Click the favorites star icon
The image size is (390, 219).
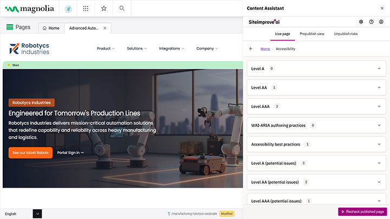[103, 9]
